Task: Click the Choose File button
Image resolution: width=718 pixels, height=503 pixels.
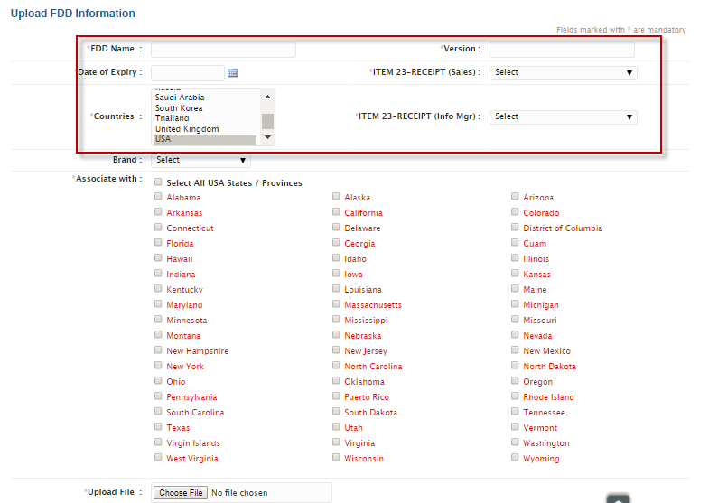Action: (180, 493)
